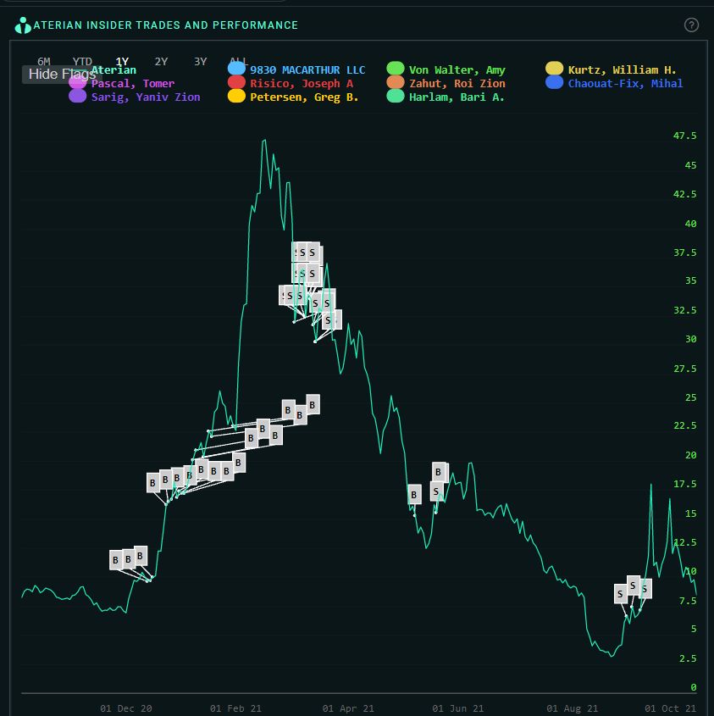Select the 3Y range tab
Image resolution: width=714 pixels, height=716 pixels.
(x=200, y=62)
